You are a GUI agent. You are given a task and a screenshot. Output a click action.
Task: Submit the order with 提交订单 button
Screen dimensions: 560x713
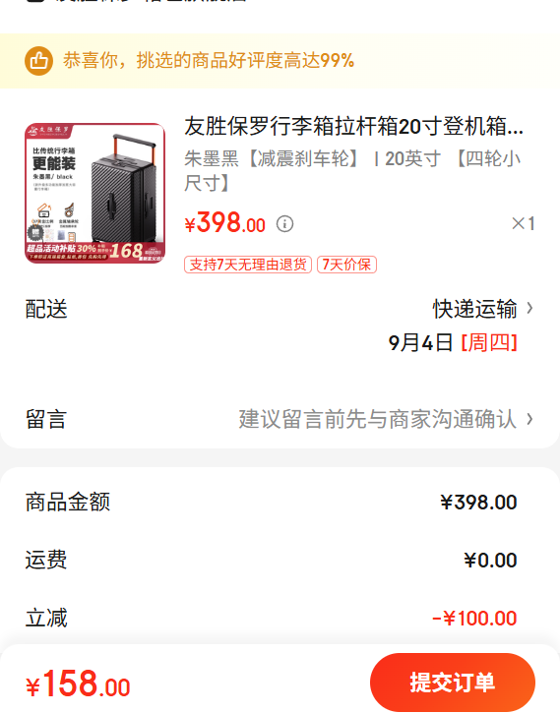click(x=453, y=683)
